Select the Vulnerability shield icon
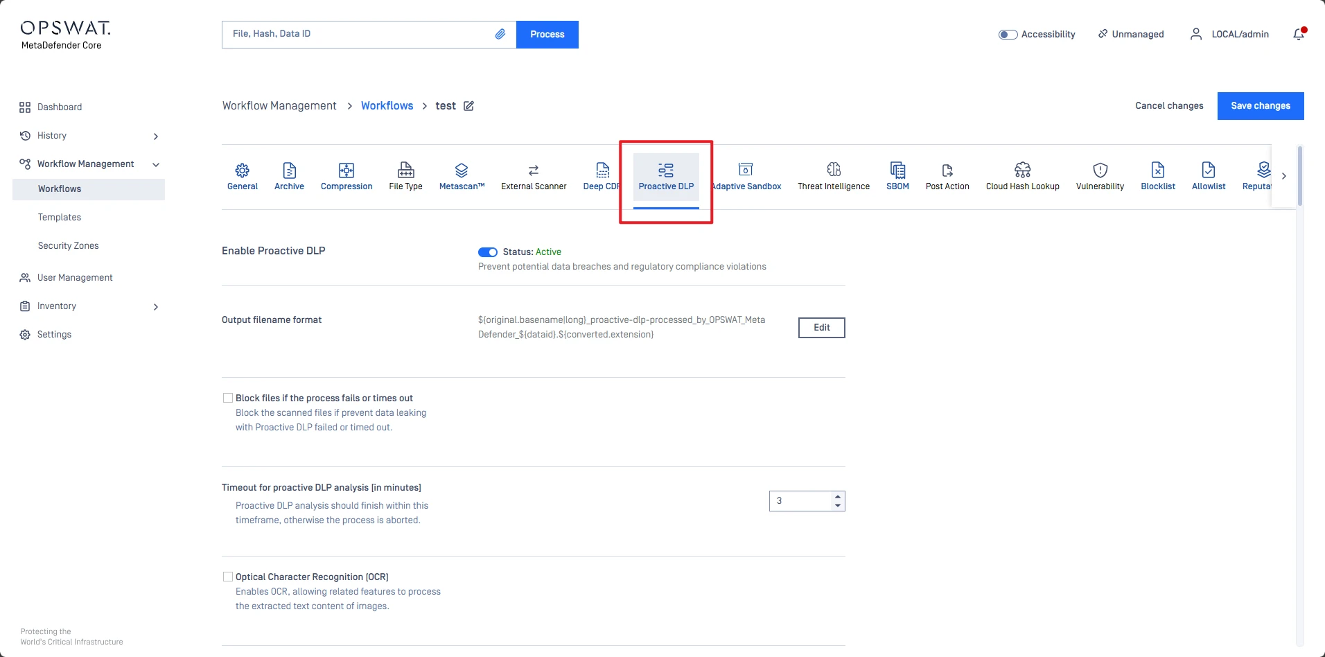This screenshot has width=1325, height=657. pos(1100,170)
